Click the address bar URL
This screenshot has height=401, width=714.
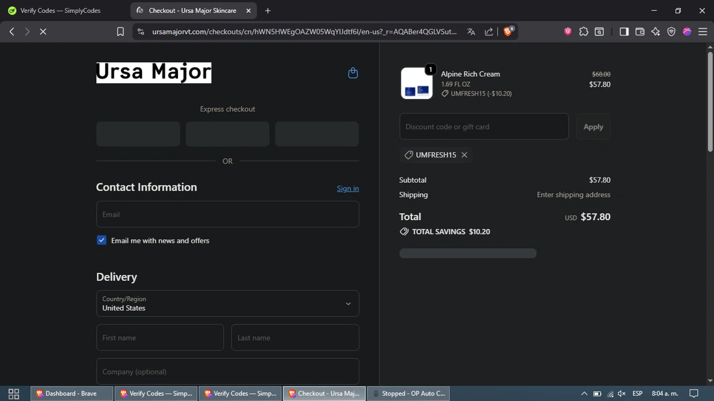[x=305, y=31]
